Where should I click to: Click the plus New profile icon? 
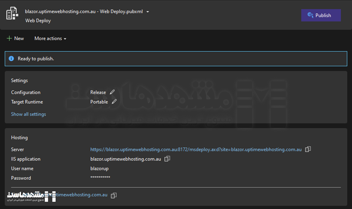tap(9, 38)
